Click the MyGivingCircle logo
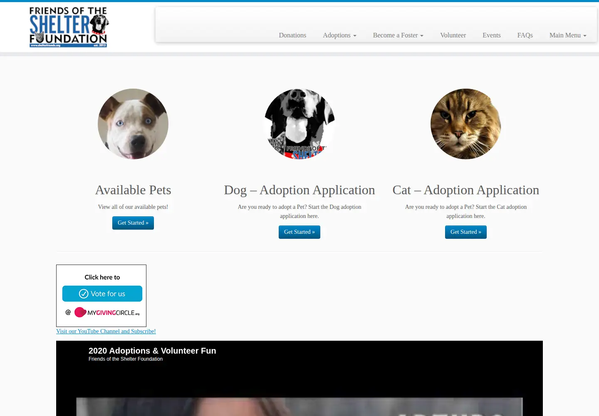This screenshot has width=599, height=416. tap(107, 312)
